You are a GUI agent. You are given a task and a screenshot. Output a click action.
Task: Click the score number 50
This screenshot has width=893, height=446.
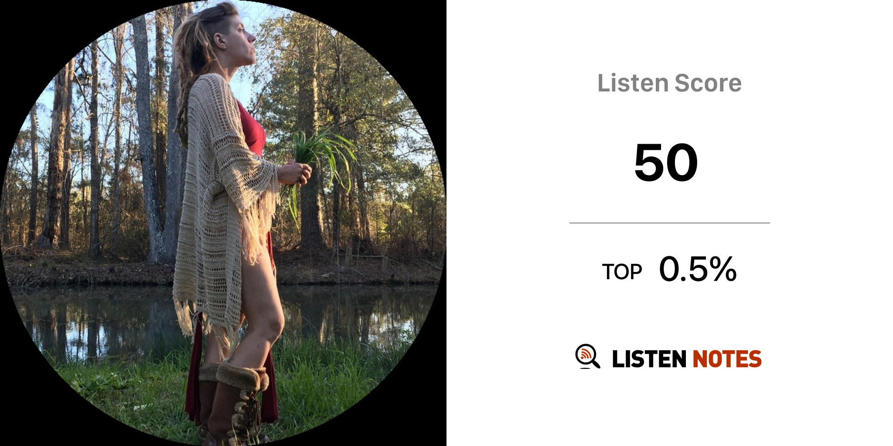click(666, 162)
